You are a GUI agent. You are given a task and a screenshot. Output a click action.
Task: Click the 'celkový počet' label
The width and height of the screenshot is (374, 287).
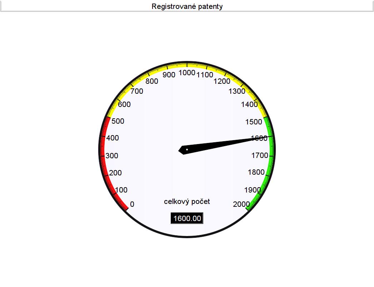pos(187,201)
